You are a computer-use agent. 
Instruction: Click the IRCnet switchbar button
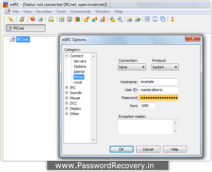26,28
